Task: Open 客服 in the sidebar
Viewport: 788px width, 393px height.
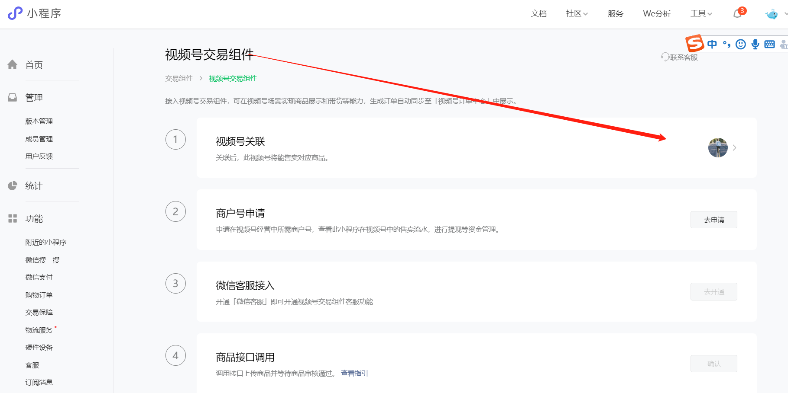Action: click(32, 365)
